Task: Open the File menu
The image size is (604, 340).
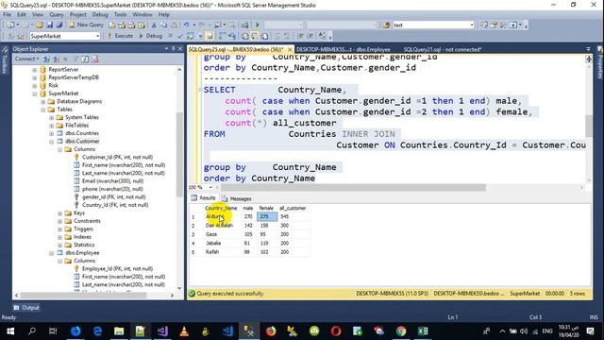Action: tap(7, 15)
